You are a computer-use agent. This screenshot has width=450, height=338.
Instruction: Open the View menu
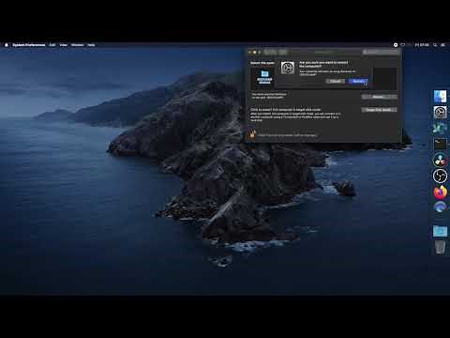pos(64,45)
